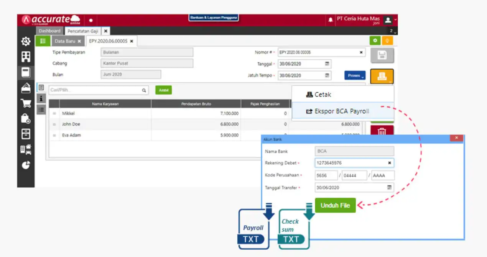
Task: Select the list side tab icon
Action: point(41,110)
